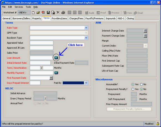Click the Approved JR Lien field
This screenshot has height=127, width=161.
pos(42,48)
